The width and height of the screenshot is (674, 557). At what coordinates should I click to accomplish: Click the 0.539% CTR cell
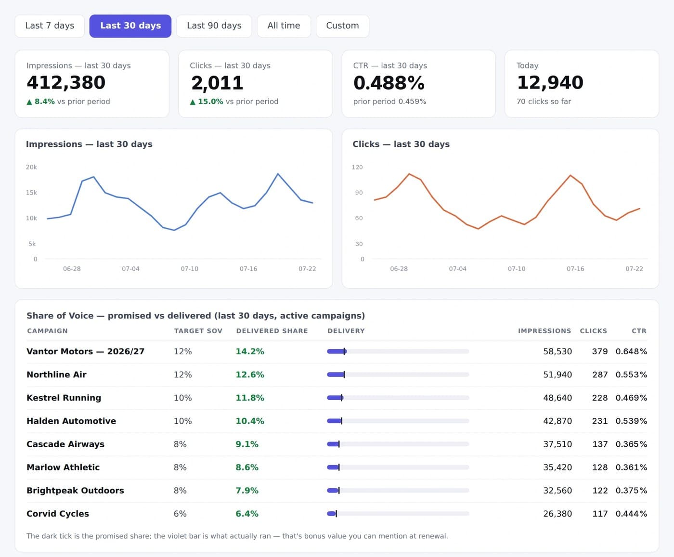pyautogui.click(x=631, y=421)
